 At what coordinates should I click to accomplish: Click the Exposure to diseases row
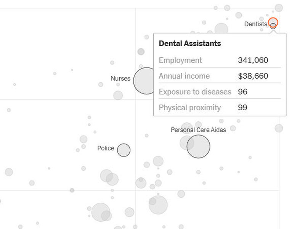click(x=220, y=92)
